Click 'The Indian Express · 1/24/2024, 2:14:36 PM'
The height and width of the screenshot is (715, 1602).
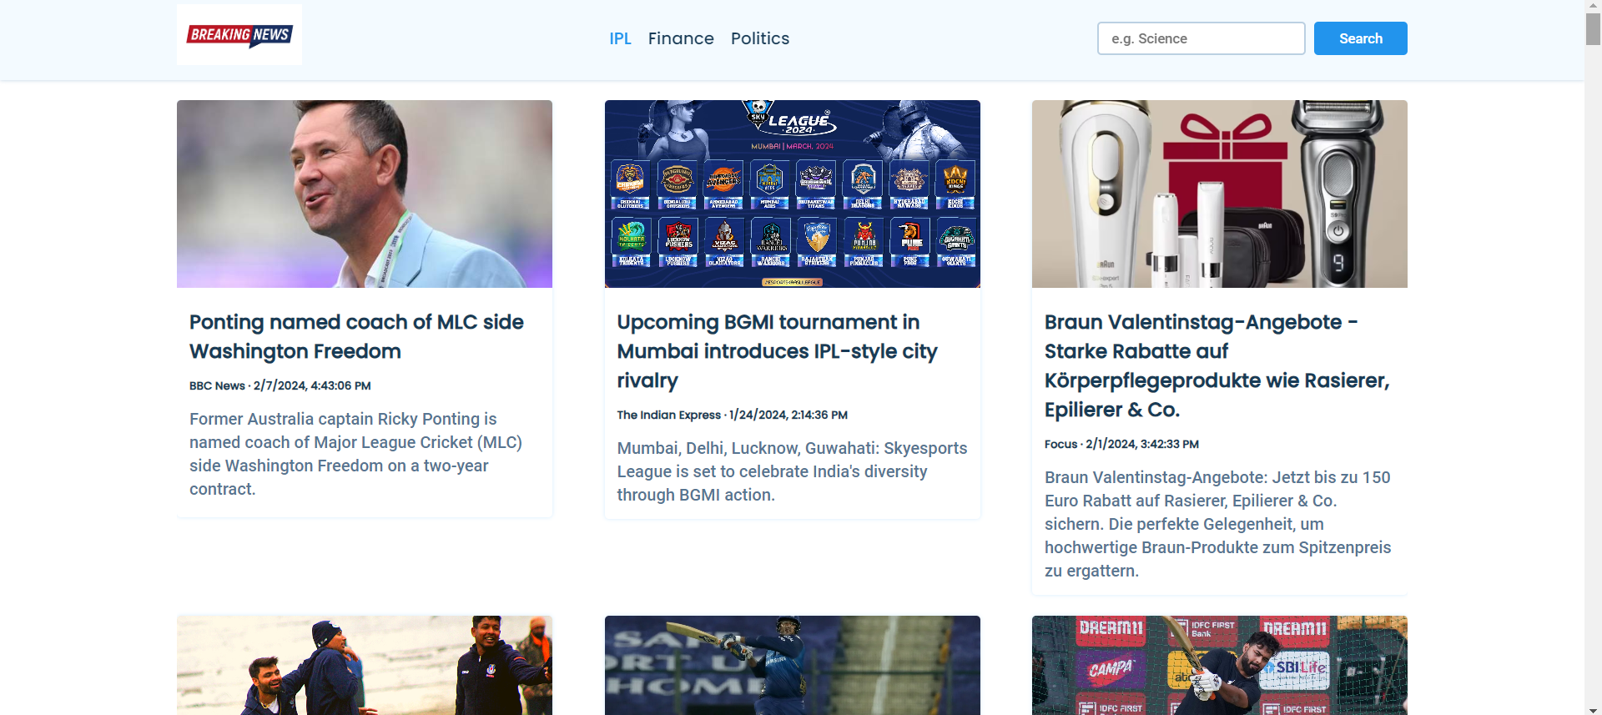coord(732,415)
